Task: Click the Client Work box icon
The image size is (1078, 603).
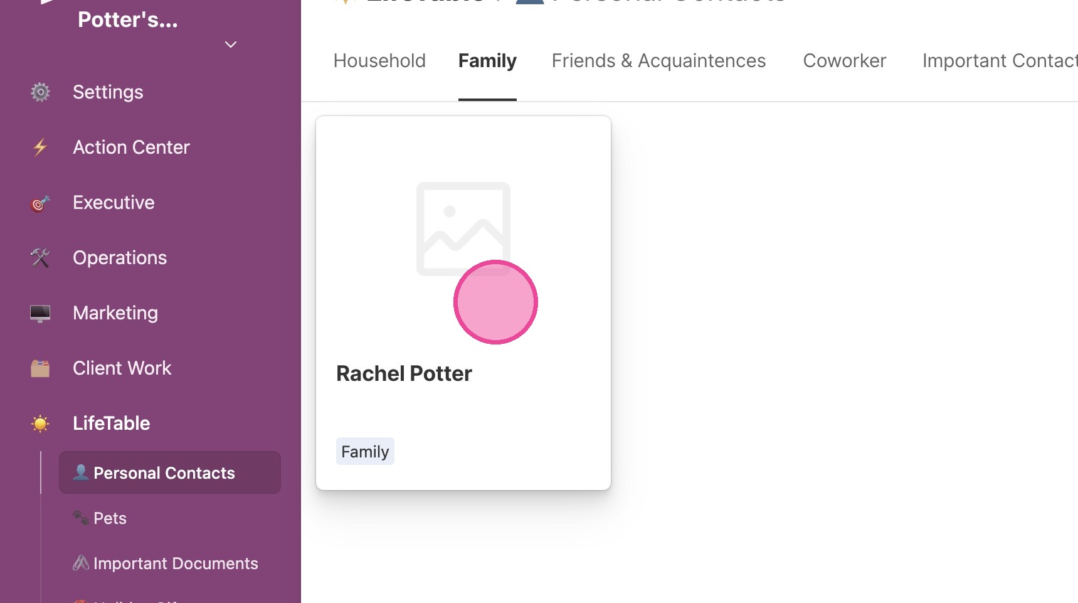Action: coord(40,368)
